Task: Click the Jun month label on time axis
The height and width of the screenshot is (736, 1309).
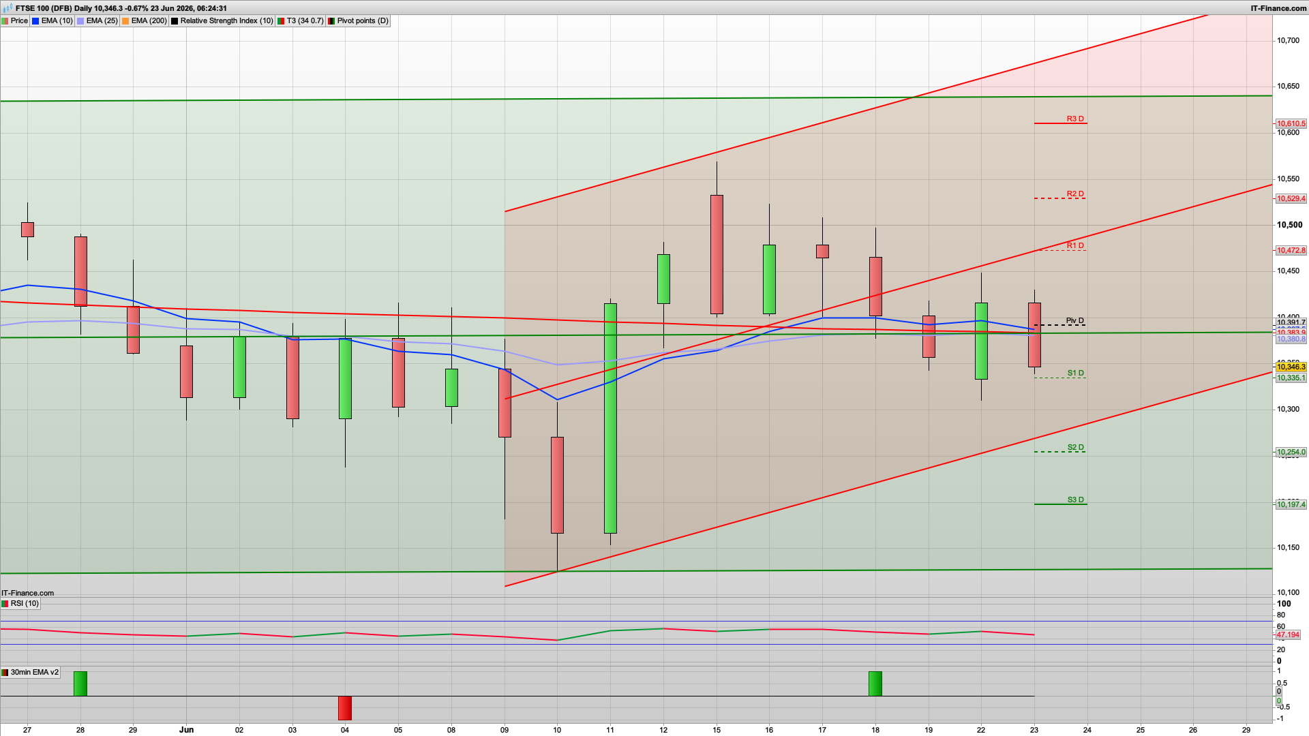Action: (186, 730)
